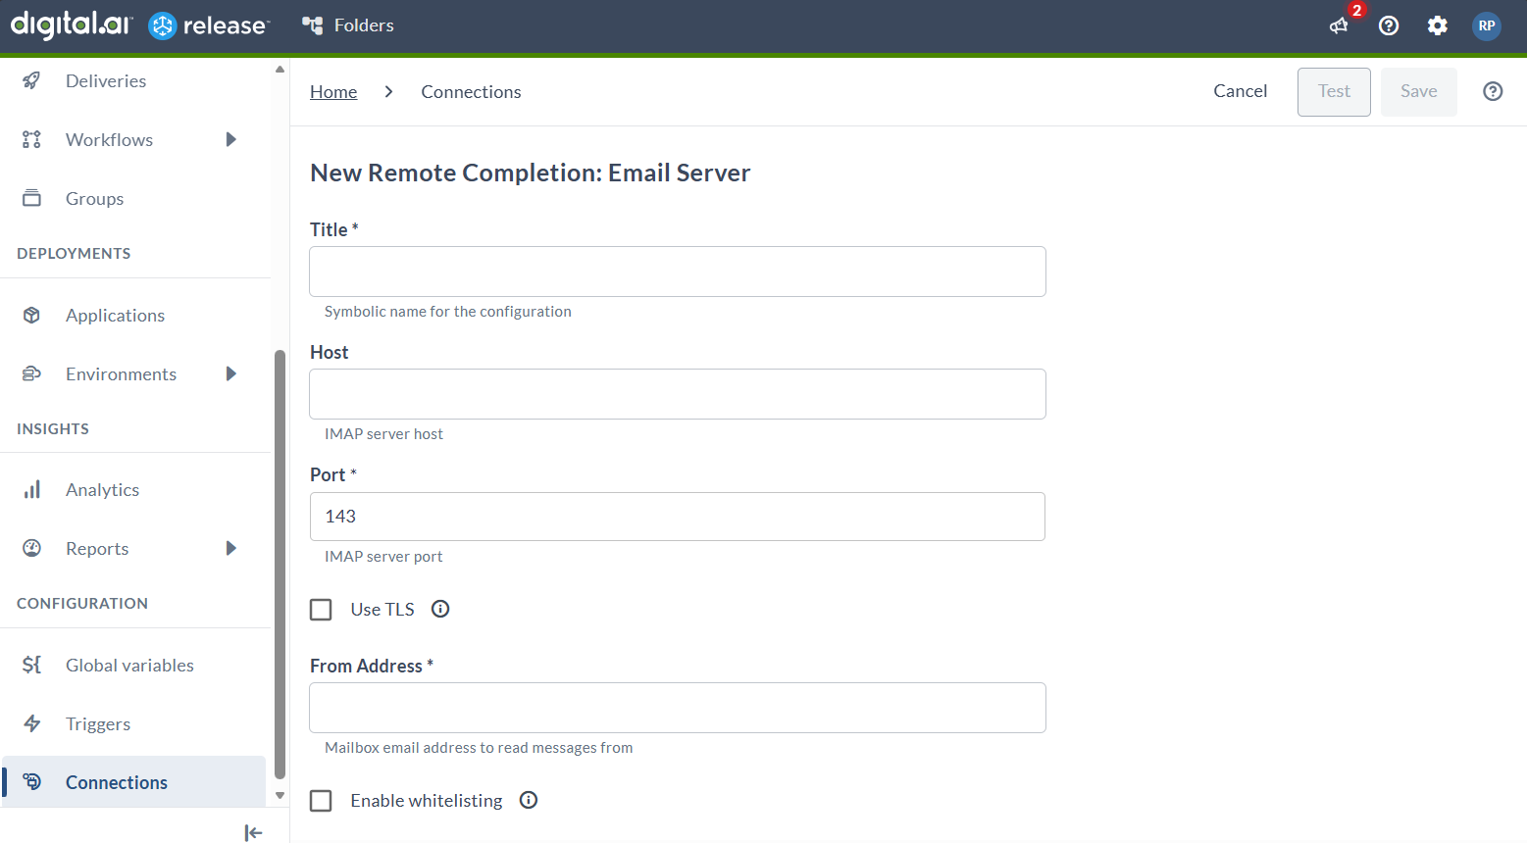Viewport: 1527px width, 843px height.
Task: Open notifications via the bell icon
Action: pos(1339,26)
